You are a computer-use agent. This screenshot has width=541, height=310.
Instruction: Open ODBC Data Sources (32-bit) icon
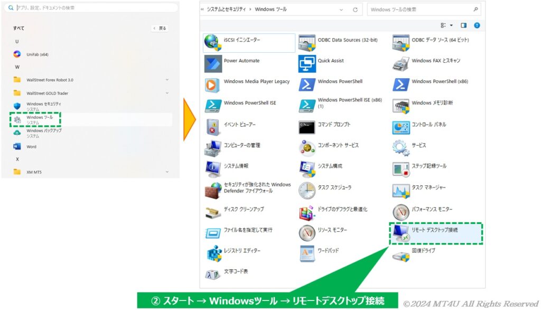(307, 43)
